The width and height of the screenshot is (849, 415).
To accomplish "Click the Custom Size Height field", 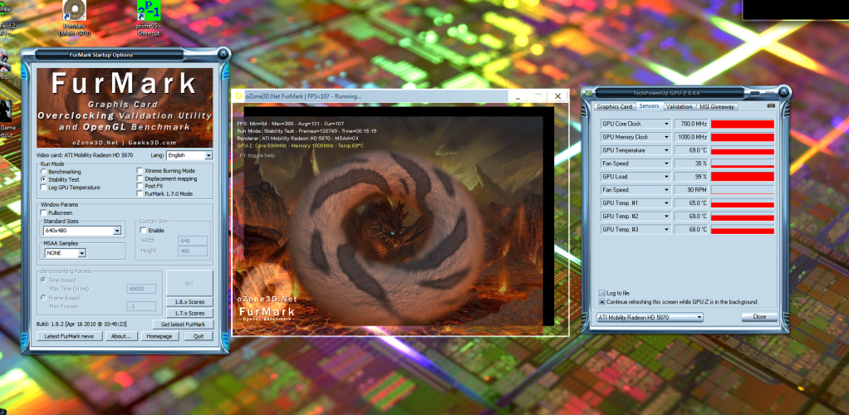I will [192, 251].
